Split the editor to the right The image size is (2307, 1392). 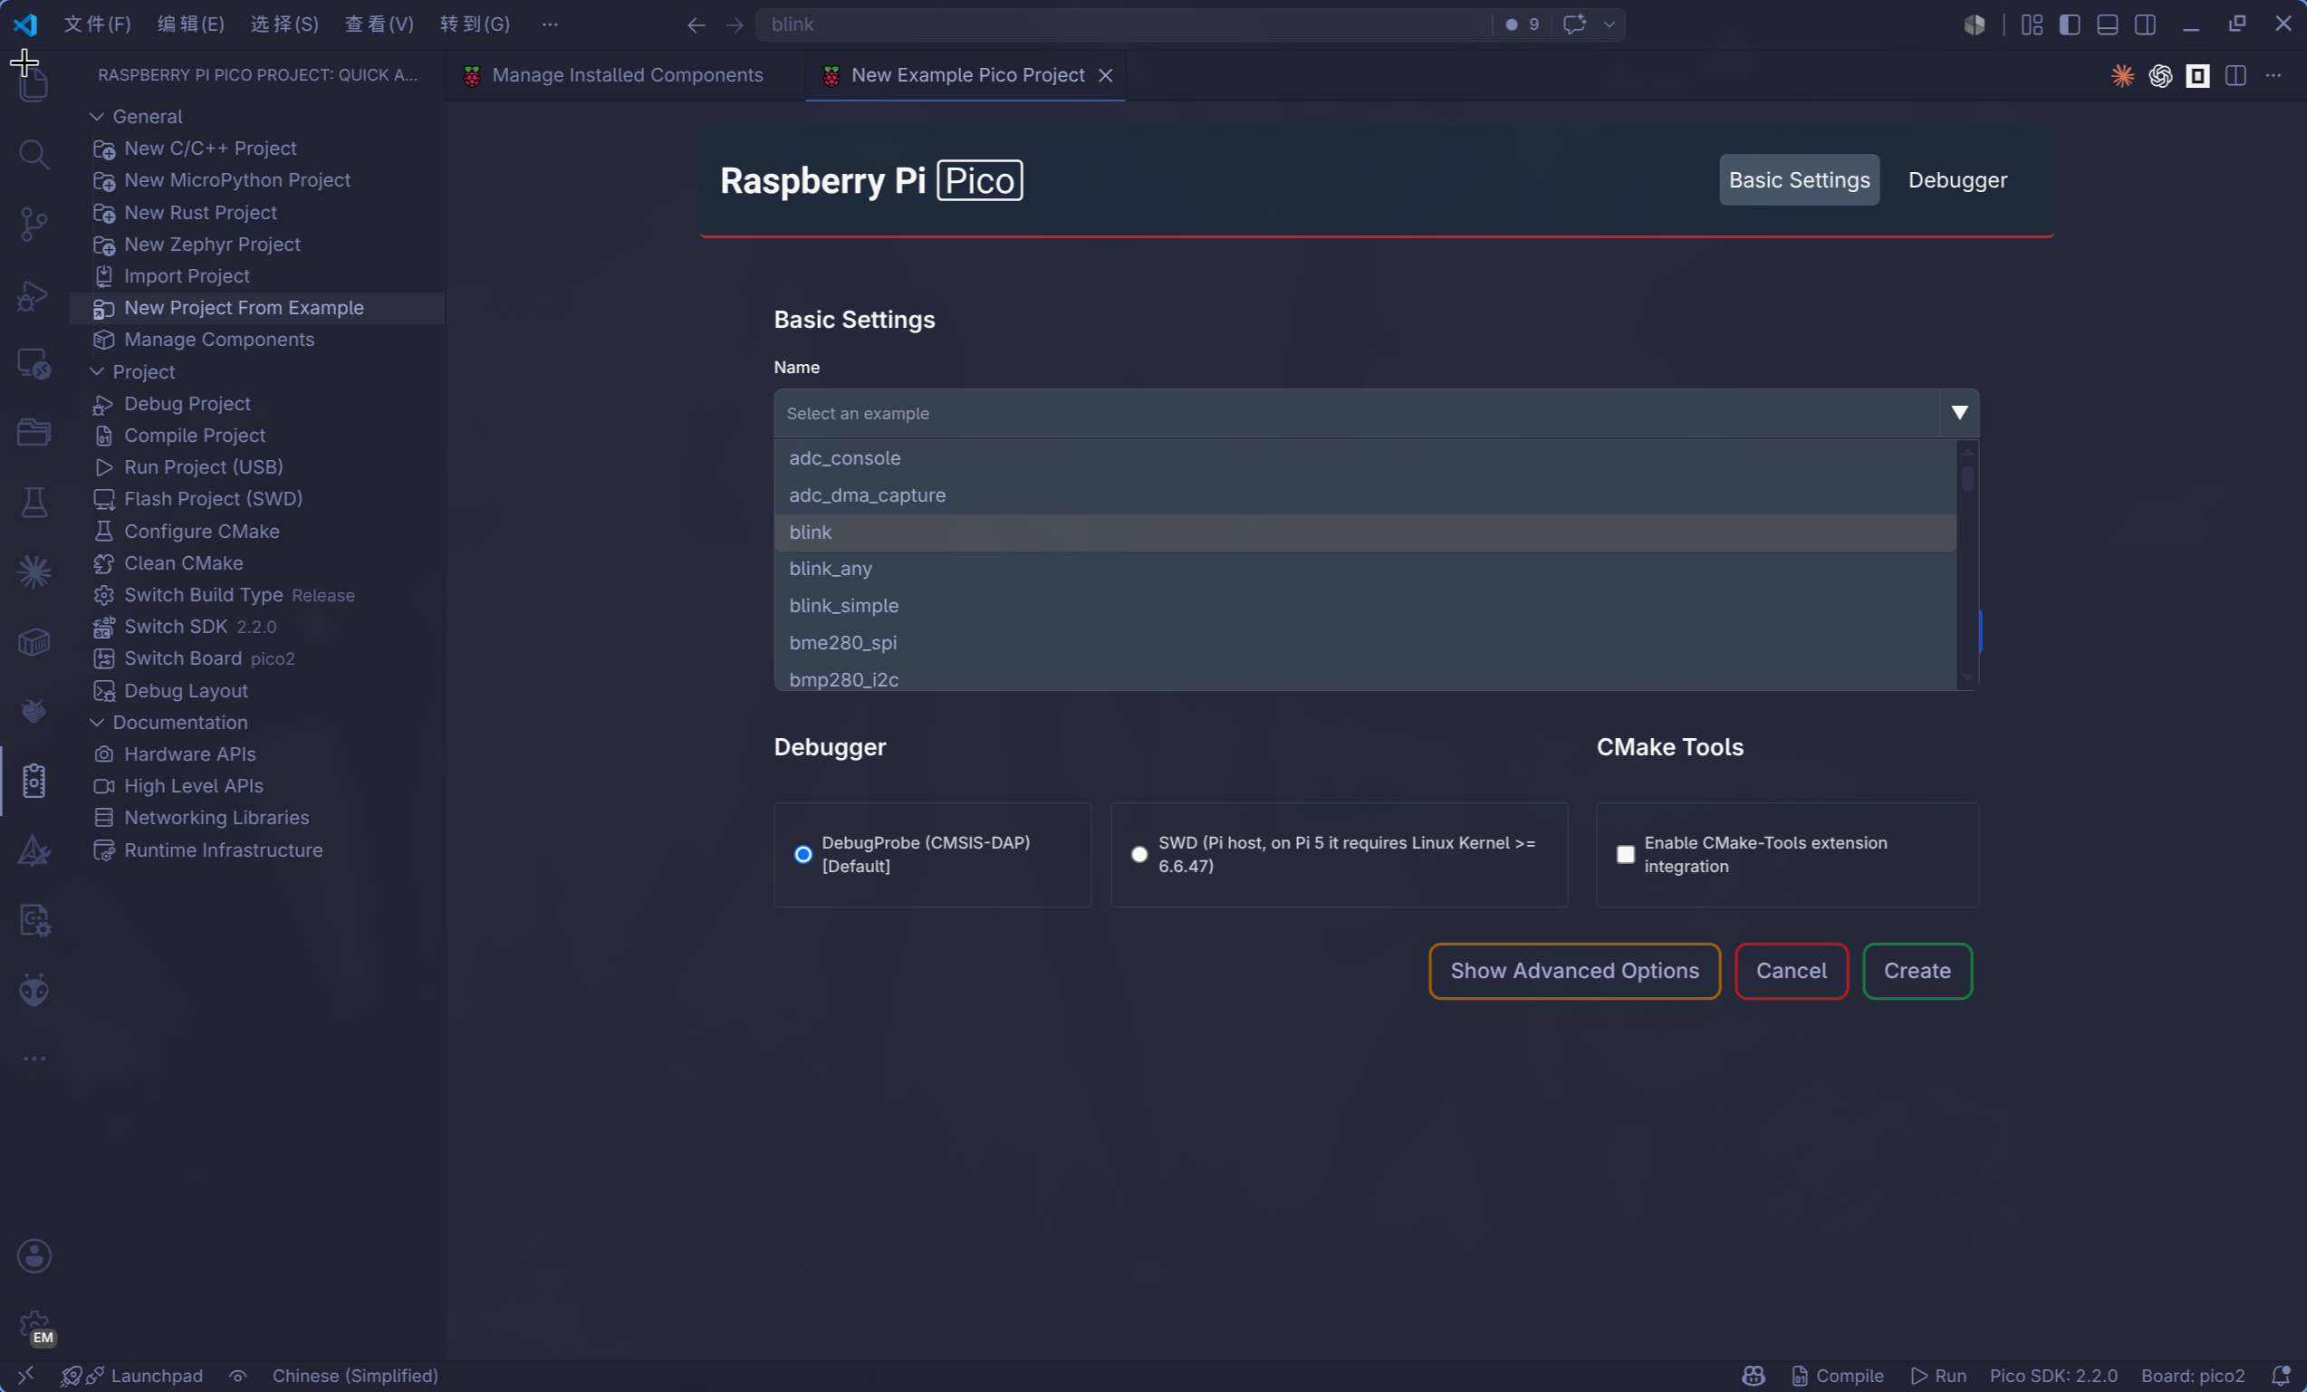click(x=2235, y=76)
